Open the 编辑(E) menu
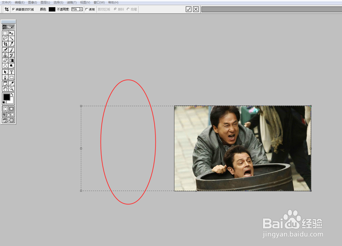 20,2
